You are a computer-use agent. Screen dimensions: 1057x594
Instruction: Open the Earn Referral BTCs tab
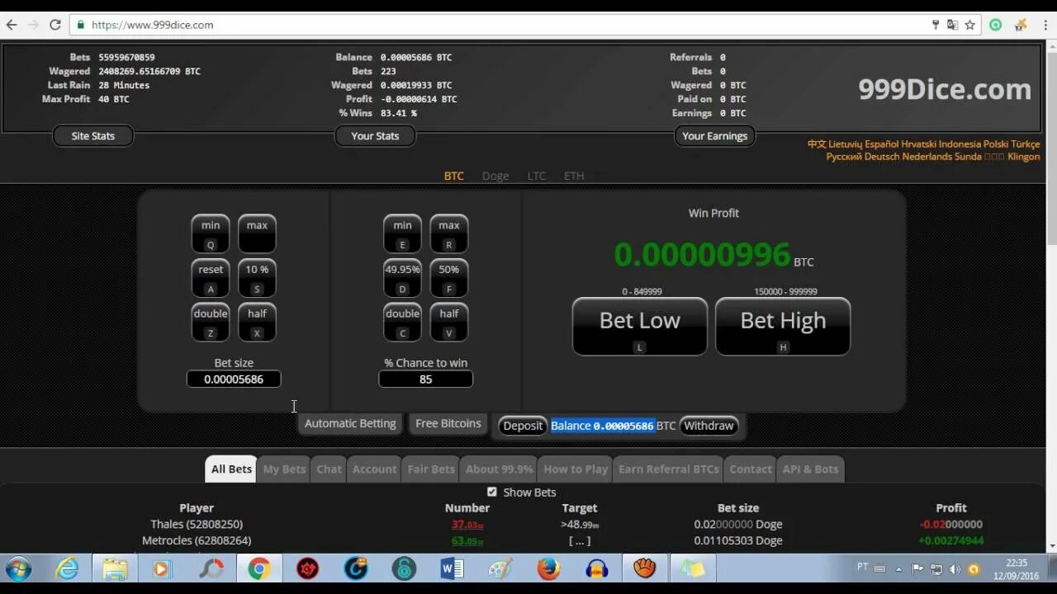pyautogui.click(x=669, y=469)
